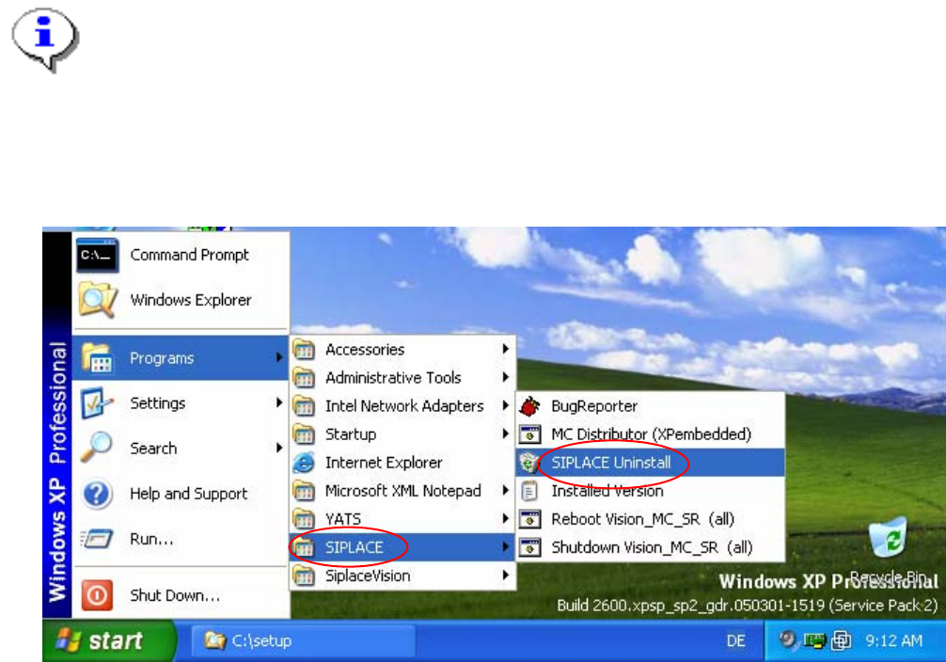
Task: Click the SiplaceVision folder icon
Action: 304,575
